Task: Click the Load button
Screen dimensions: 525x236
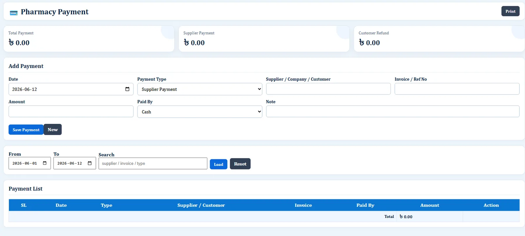Action: tap(219, 164)
